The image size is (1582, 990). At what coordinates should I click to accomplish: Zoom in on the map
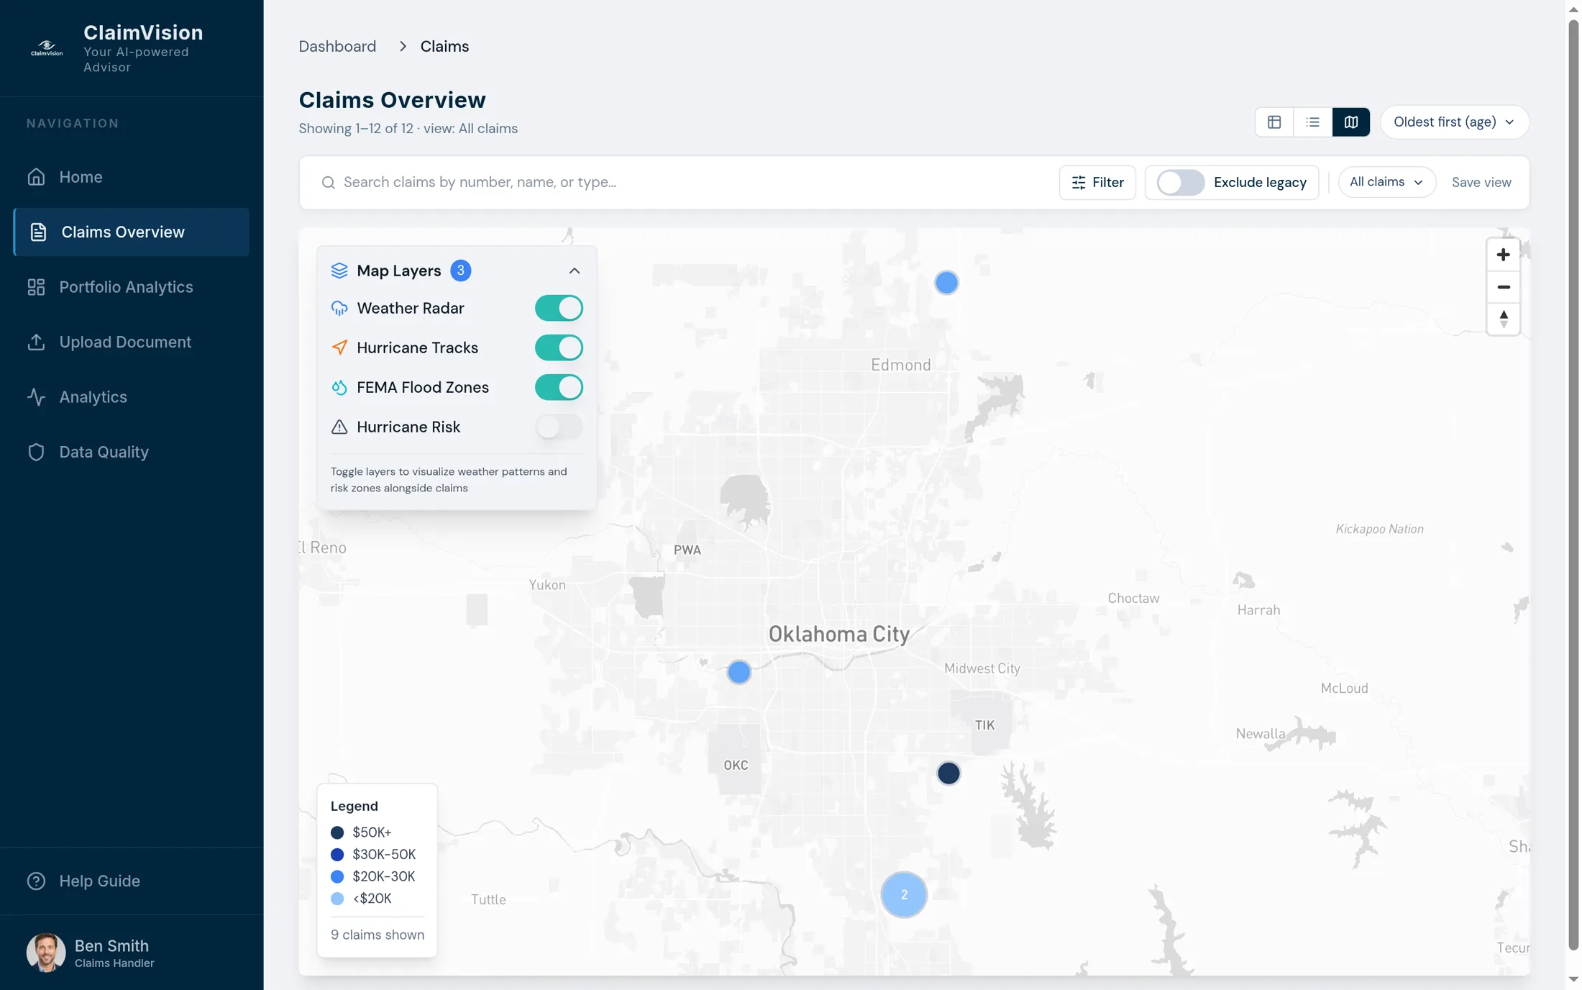[x=1503, y=255]
